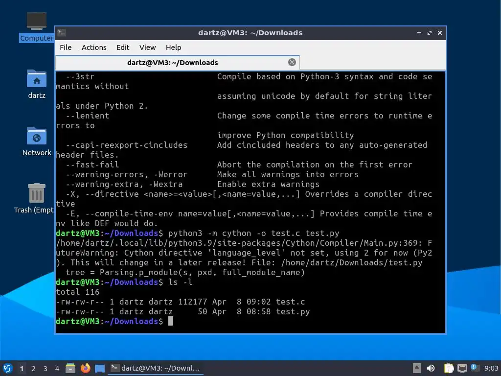The width and height of the screenshot is (501, 376).
Task: Click the test.py filename in ls output
Action: tap(293, 311)
